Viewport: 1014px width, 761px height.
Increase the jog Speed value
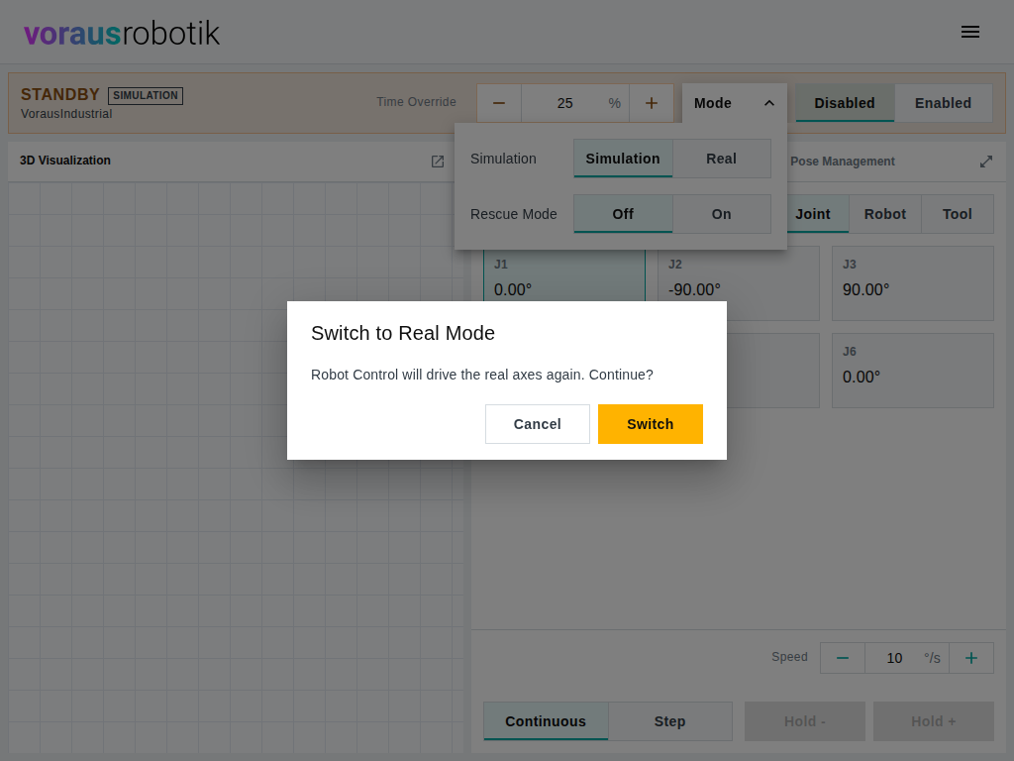pyautogui.click(x=971, y=658)
